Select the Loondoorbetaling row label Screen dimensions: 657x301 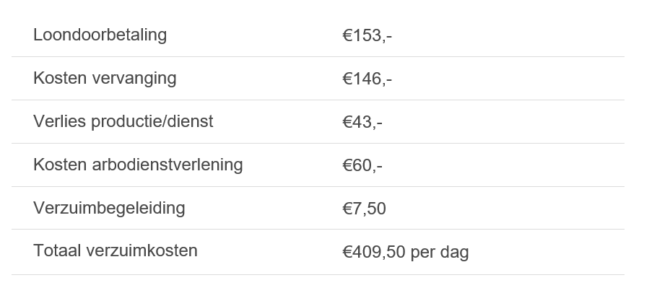pyautogui.click(x=100, y=35)
